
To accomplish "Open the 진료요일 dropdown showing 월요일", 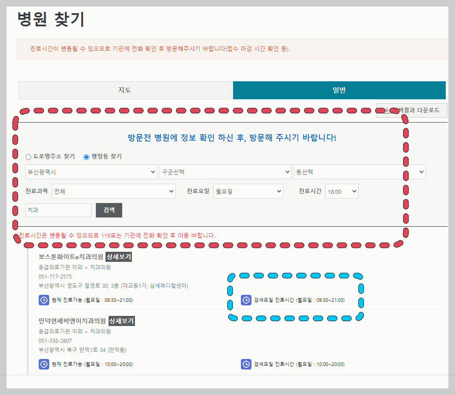I will (248, 191).
